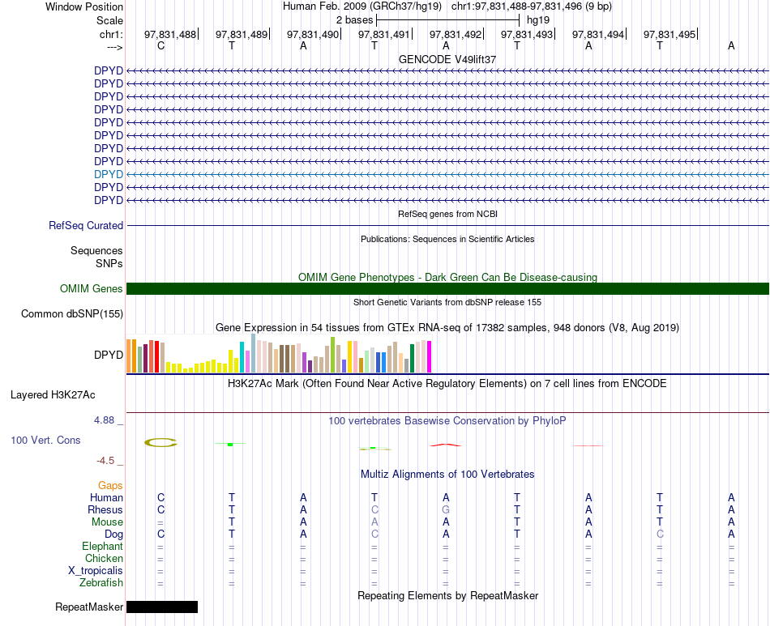
Task: Click 'OMIM Gene Phenotypes - Dark Green' title
Action: 447,277
